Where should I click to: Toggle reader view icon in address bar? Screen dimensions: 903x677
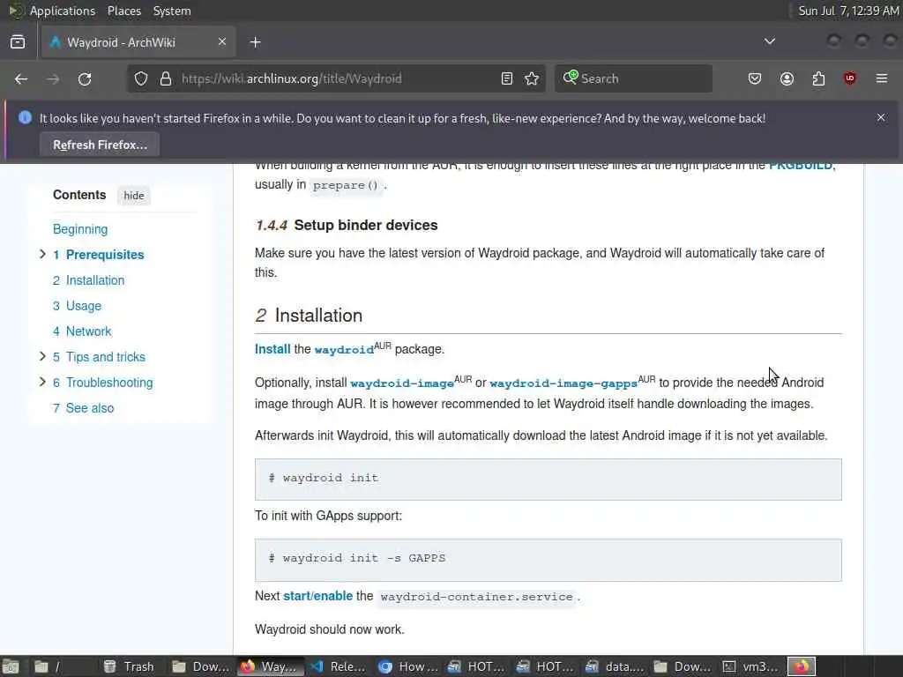click(507, 78)
